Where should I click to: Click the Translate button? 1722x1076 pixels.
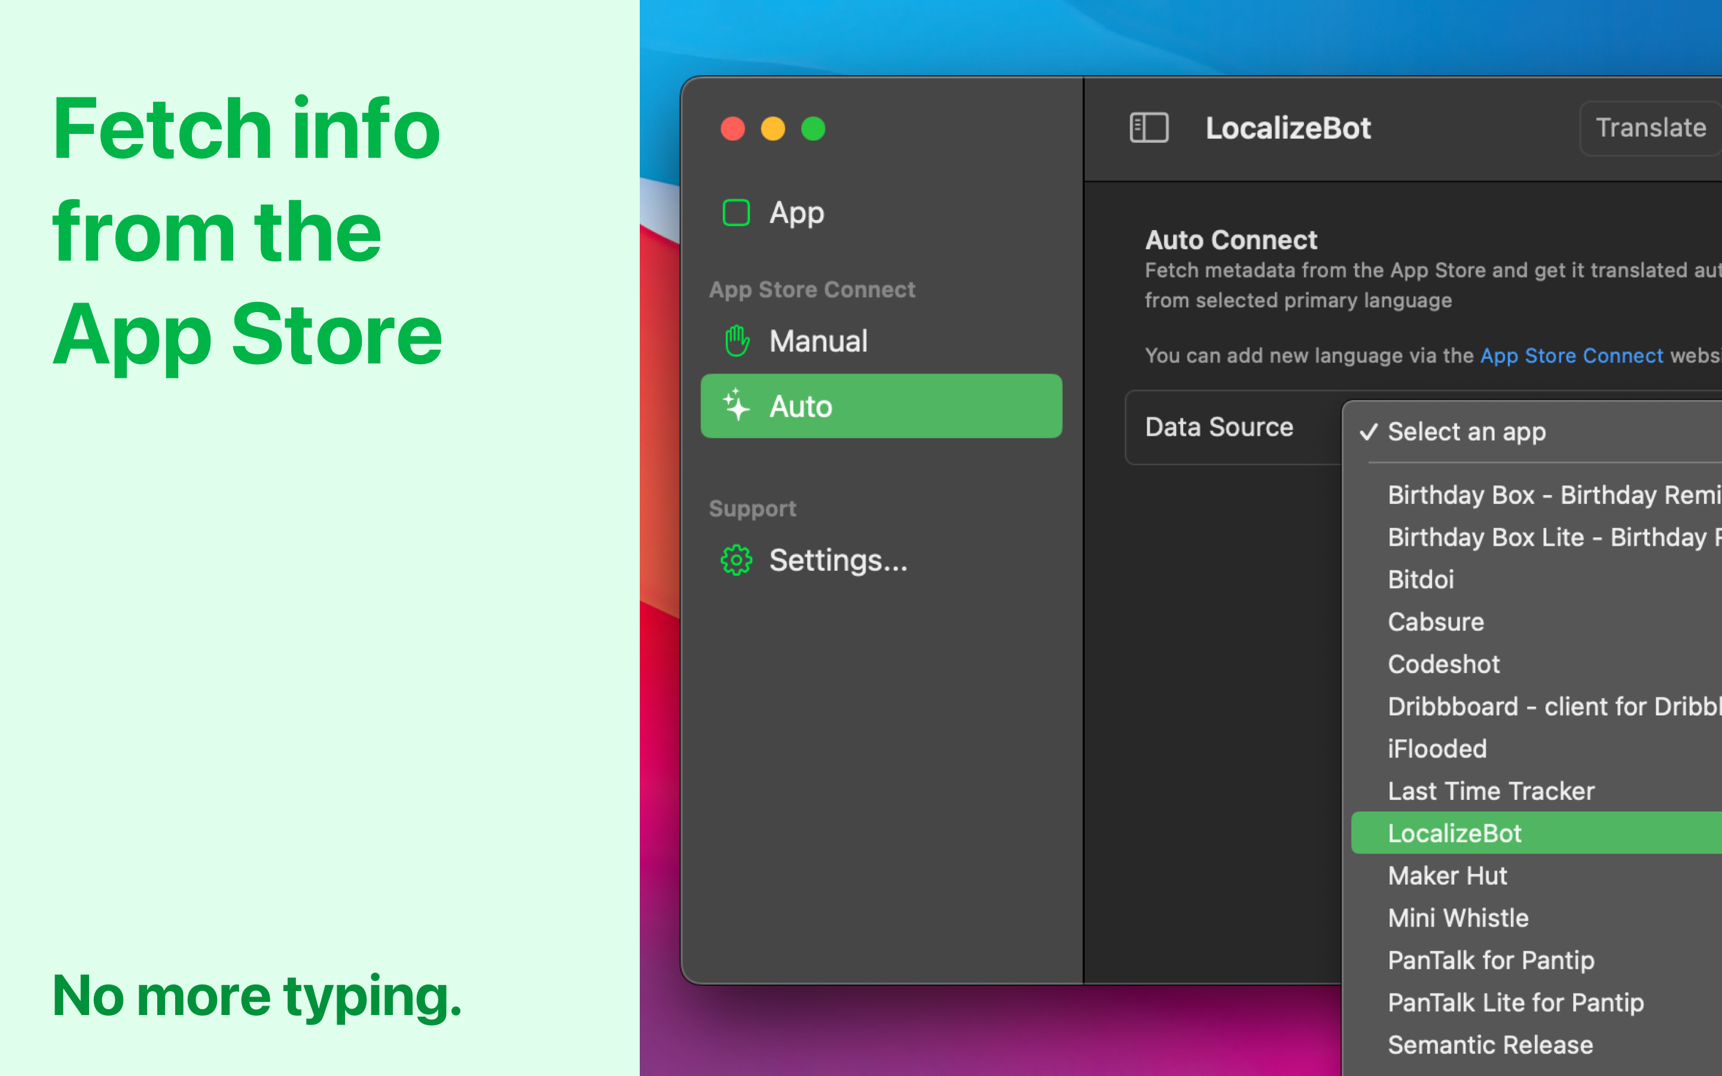pyautogui.click(x=1650, y=128)
